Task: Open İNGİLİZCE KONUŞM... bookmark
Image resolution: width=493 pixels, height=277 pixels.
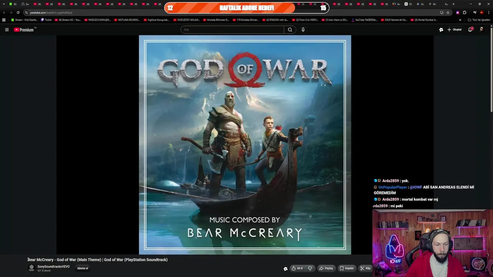Action: point(97,20)
